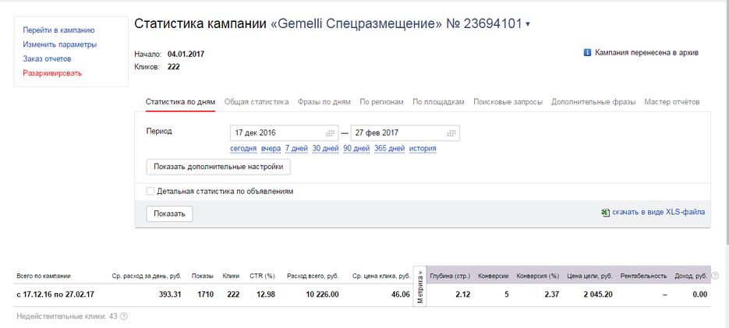729x328 pixels.
Task: Click Показы column header
Action: pos(203,276)
